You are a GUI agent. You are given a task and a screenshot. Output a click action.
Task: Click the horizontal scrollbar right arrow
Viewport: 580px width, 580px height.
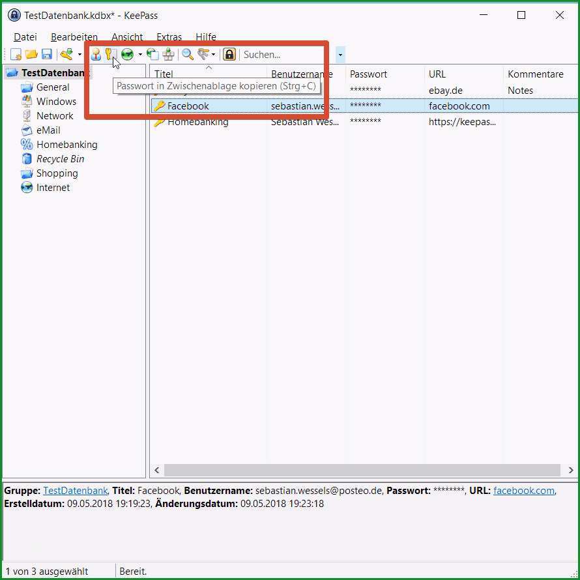click(x=571, y=470)
